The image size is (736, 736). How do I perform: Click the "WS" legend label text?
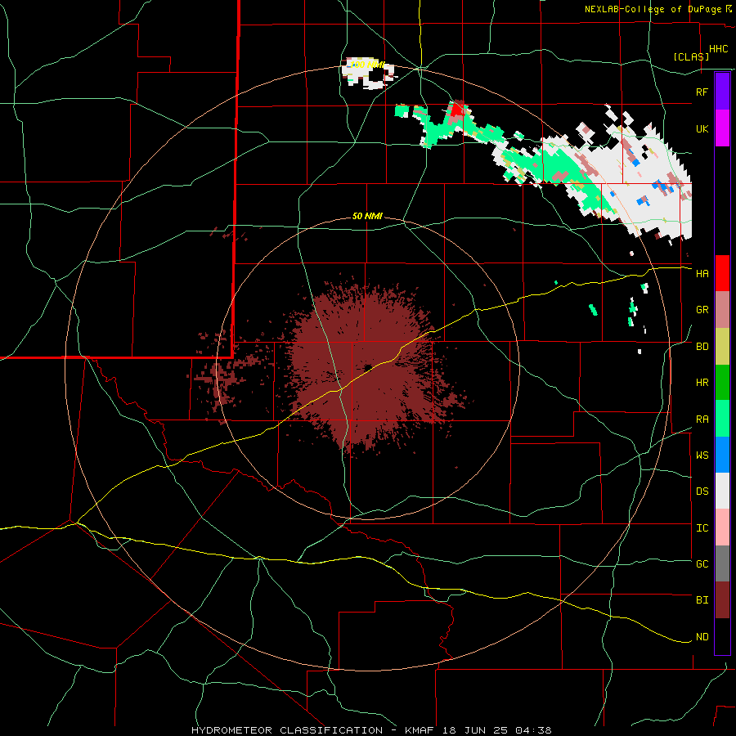[x=702, y=455]
